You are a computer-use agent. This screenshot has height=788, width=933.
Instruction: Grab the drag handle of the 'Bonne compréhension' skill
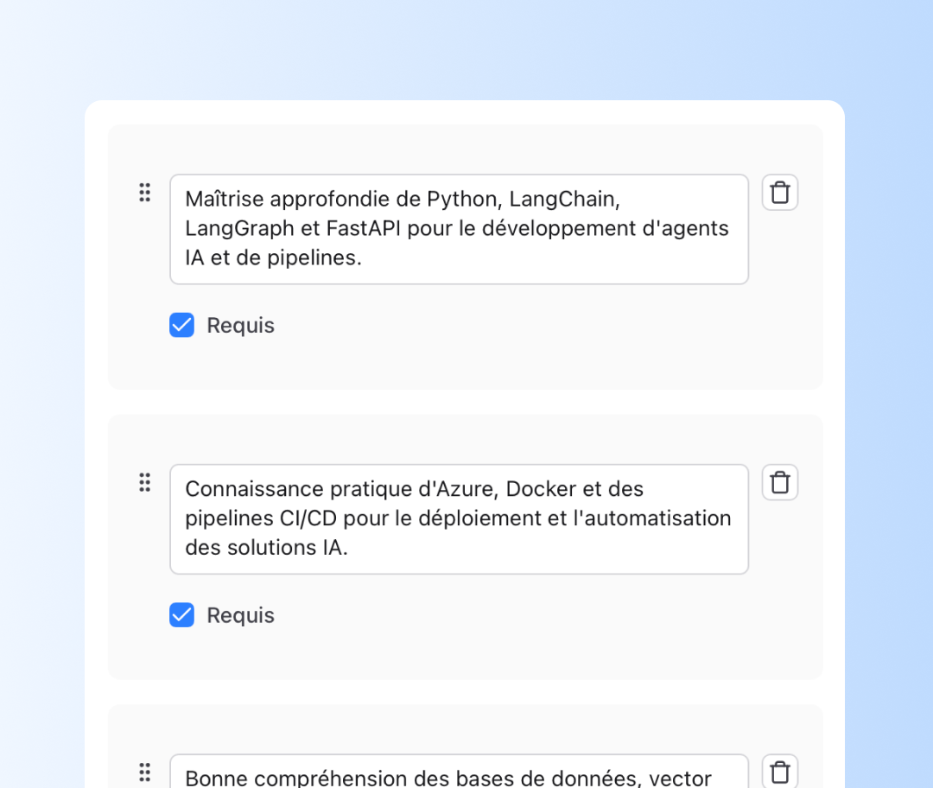tap(145, 772)
